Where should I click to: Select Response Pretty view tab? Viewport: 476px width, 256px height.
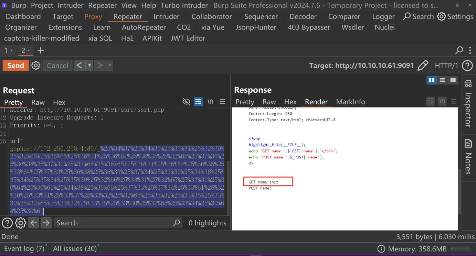tap(245, 102)
